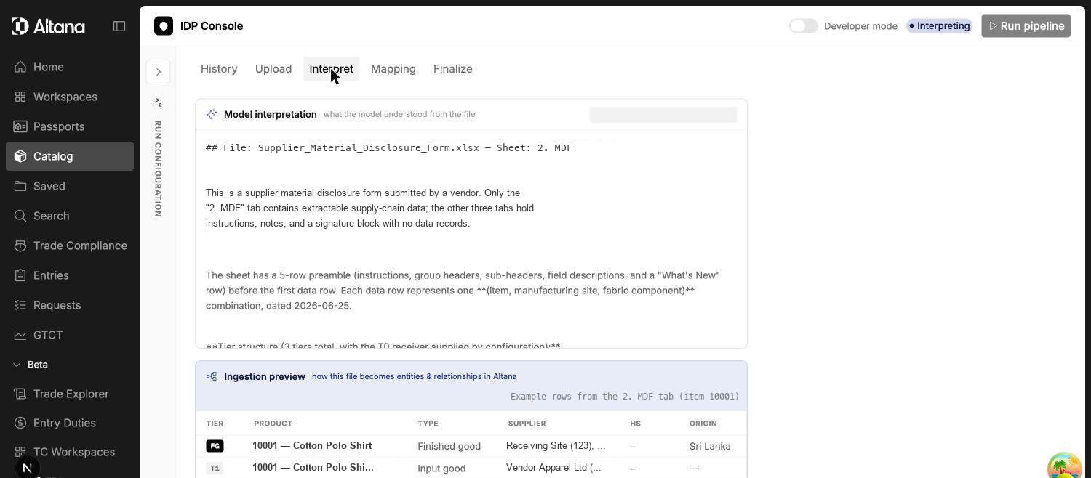Click the Interpreting status badge
The height and width of the screenshot is (478, 1091).
(939, 26)
